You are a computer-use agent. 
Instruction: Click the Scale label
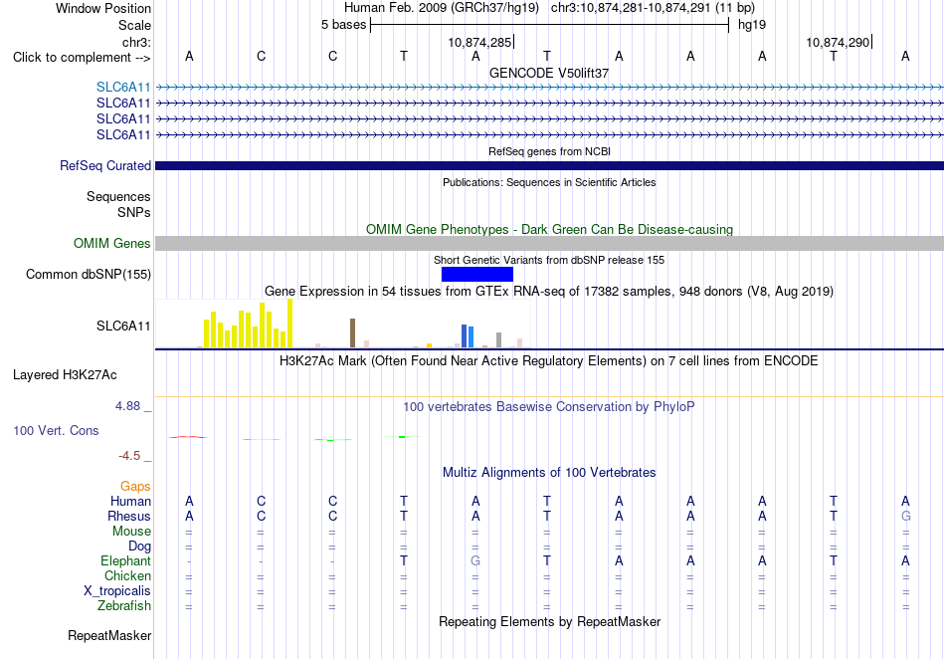coord(135,25)
